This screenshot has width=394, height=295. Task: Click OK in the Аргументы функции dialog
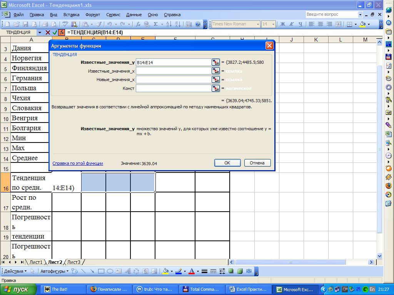[227, 163]
